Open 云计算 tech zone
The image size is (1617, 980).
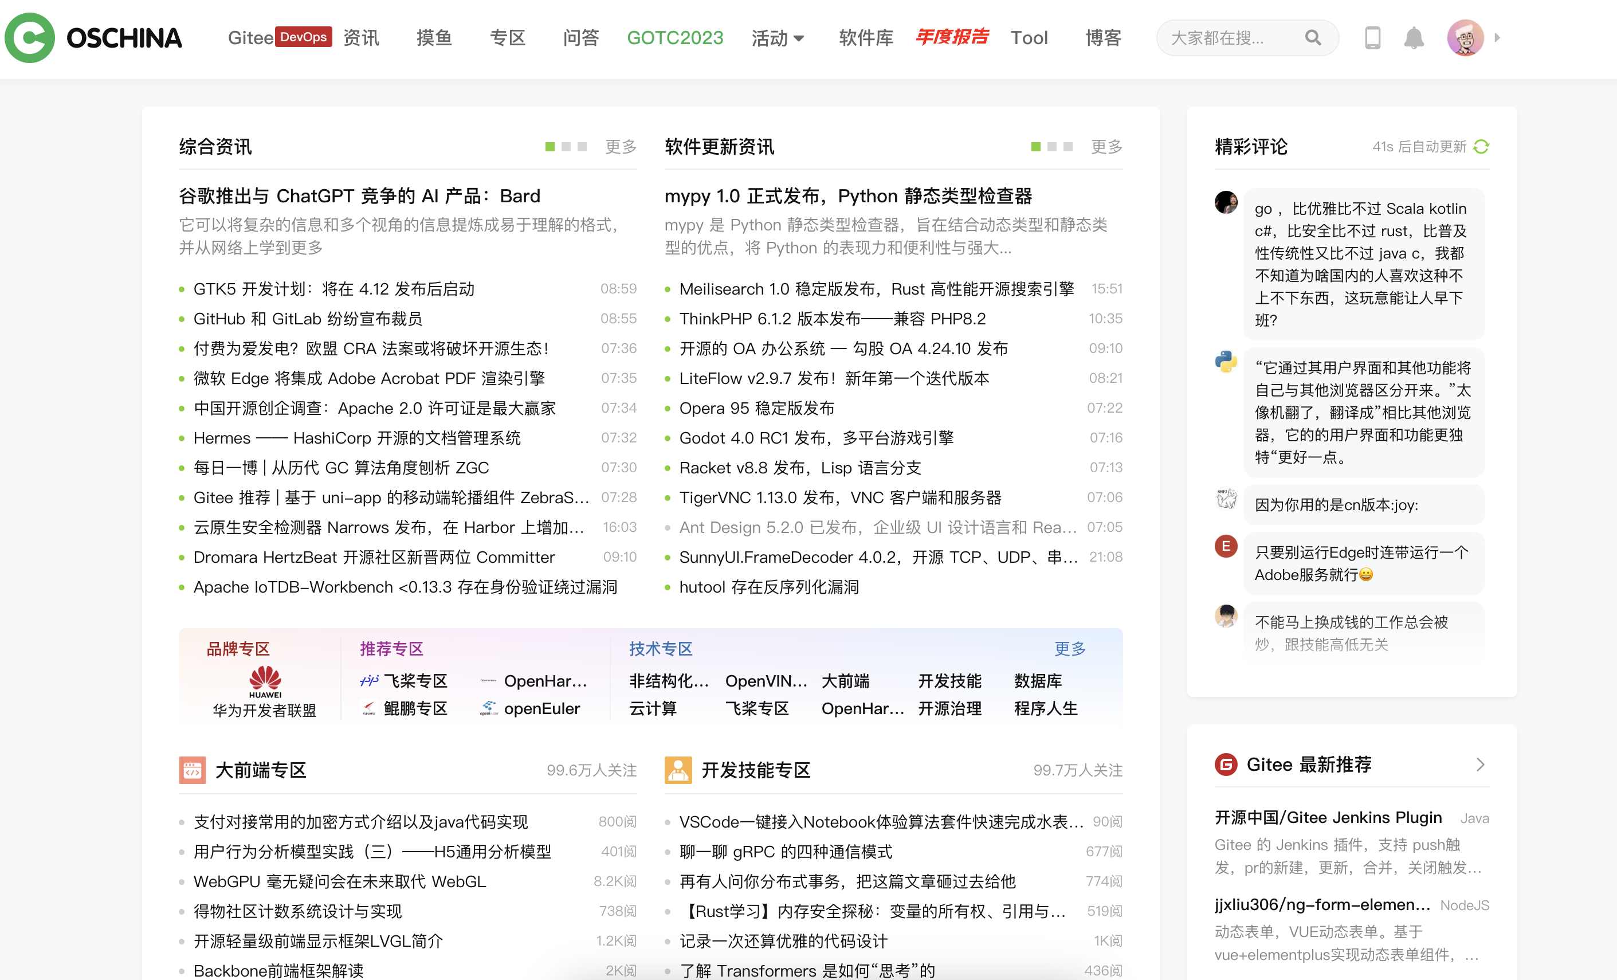(x=652, y=708)
